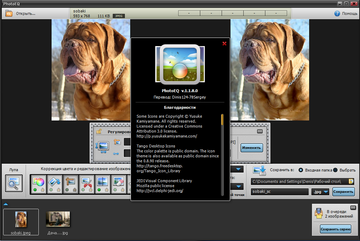The height and width of the screenshot is (241, 360).
Task: Select the Входная папка radio button
Action: tap(301, 170)
